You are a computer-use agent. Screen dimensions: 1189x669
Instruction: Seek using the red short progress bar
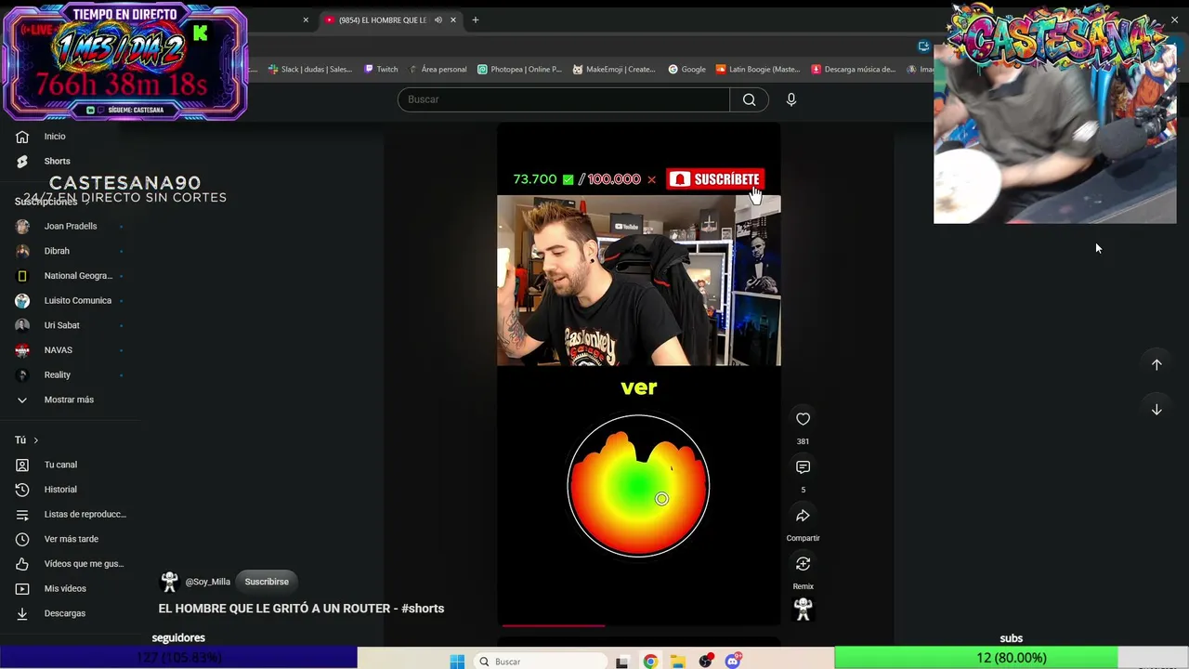(x=638, y=625)
